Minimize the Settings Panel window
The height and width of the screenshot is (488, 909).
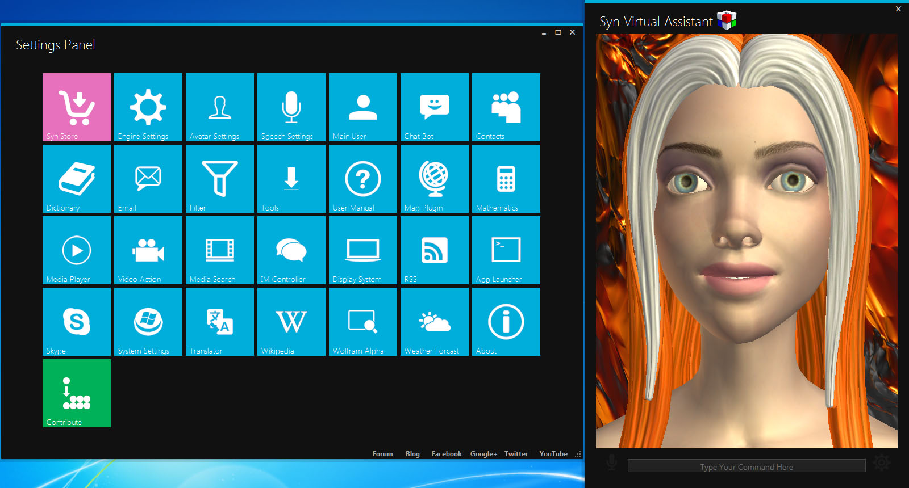[544, 33]
